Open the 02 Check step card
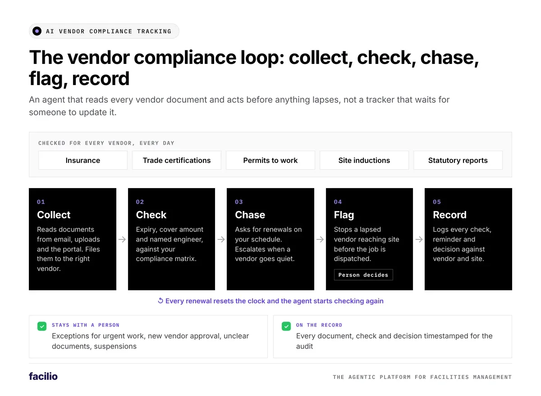541x396 pixels. pyautogui.click(x=171, y=239)
